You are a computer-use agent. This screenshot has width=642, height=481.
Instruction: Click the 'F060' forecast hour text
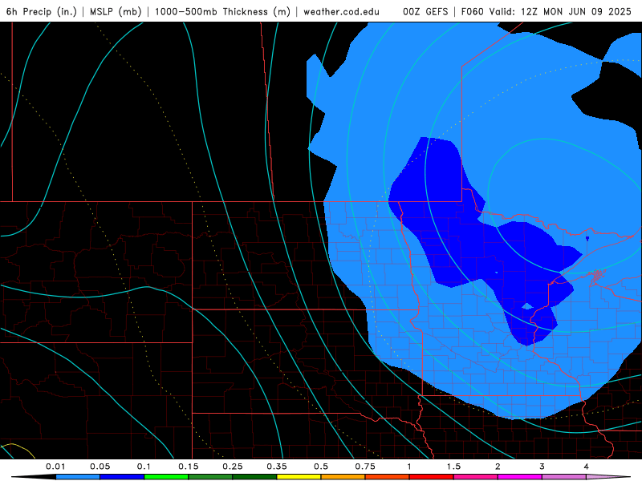coord(472,11)
